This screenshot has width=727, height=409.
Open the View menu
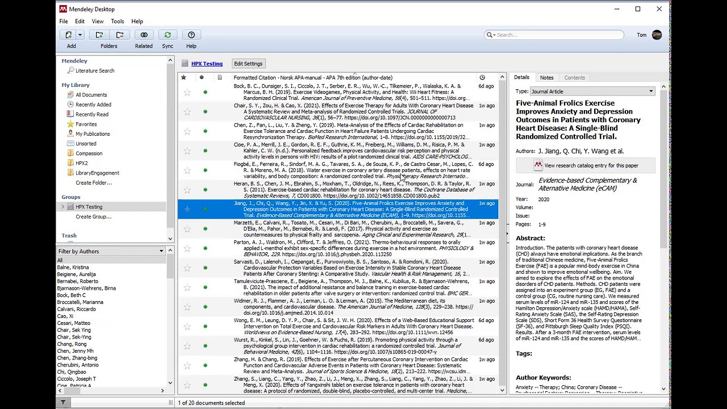pyautogui.click(x=98, y=22)
